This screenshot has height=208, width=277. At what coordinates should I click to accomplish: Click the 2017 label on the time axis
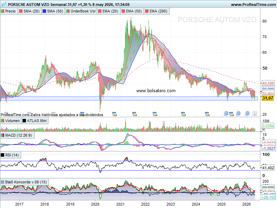point(19,204)
